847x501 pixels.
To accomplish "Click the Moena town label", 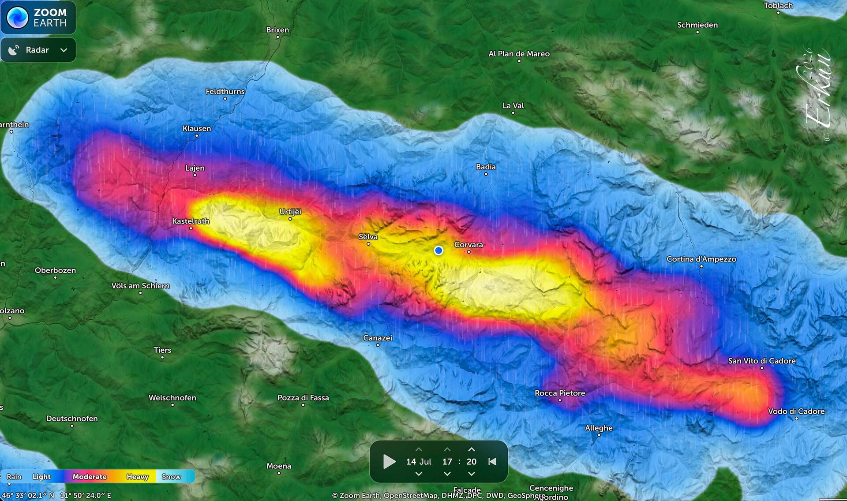I will pos(279,466).
